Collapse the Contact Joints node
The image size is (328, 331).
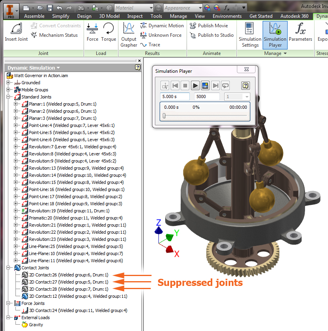[x=8, y=268]
